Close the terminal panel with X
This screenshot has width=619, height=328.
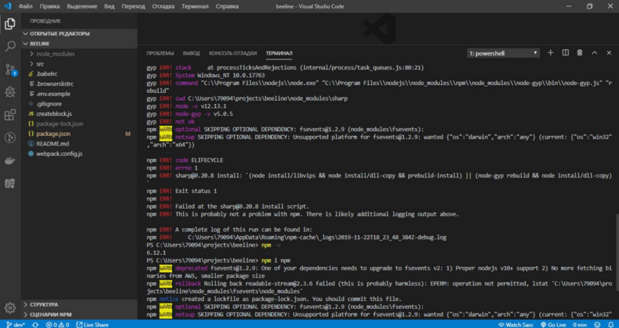tap(609, 53)
